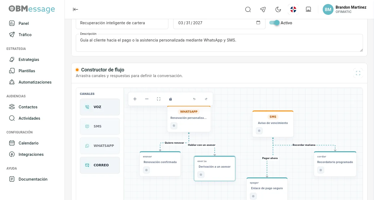Zoom in on flow canvas
This screenshot has width=374, height=200.
click(135, 99)
